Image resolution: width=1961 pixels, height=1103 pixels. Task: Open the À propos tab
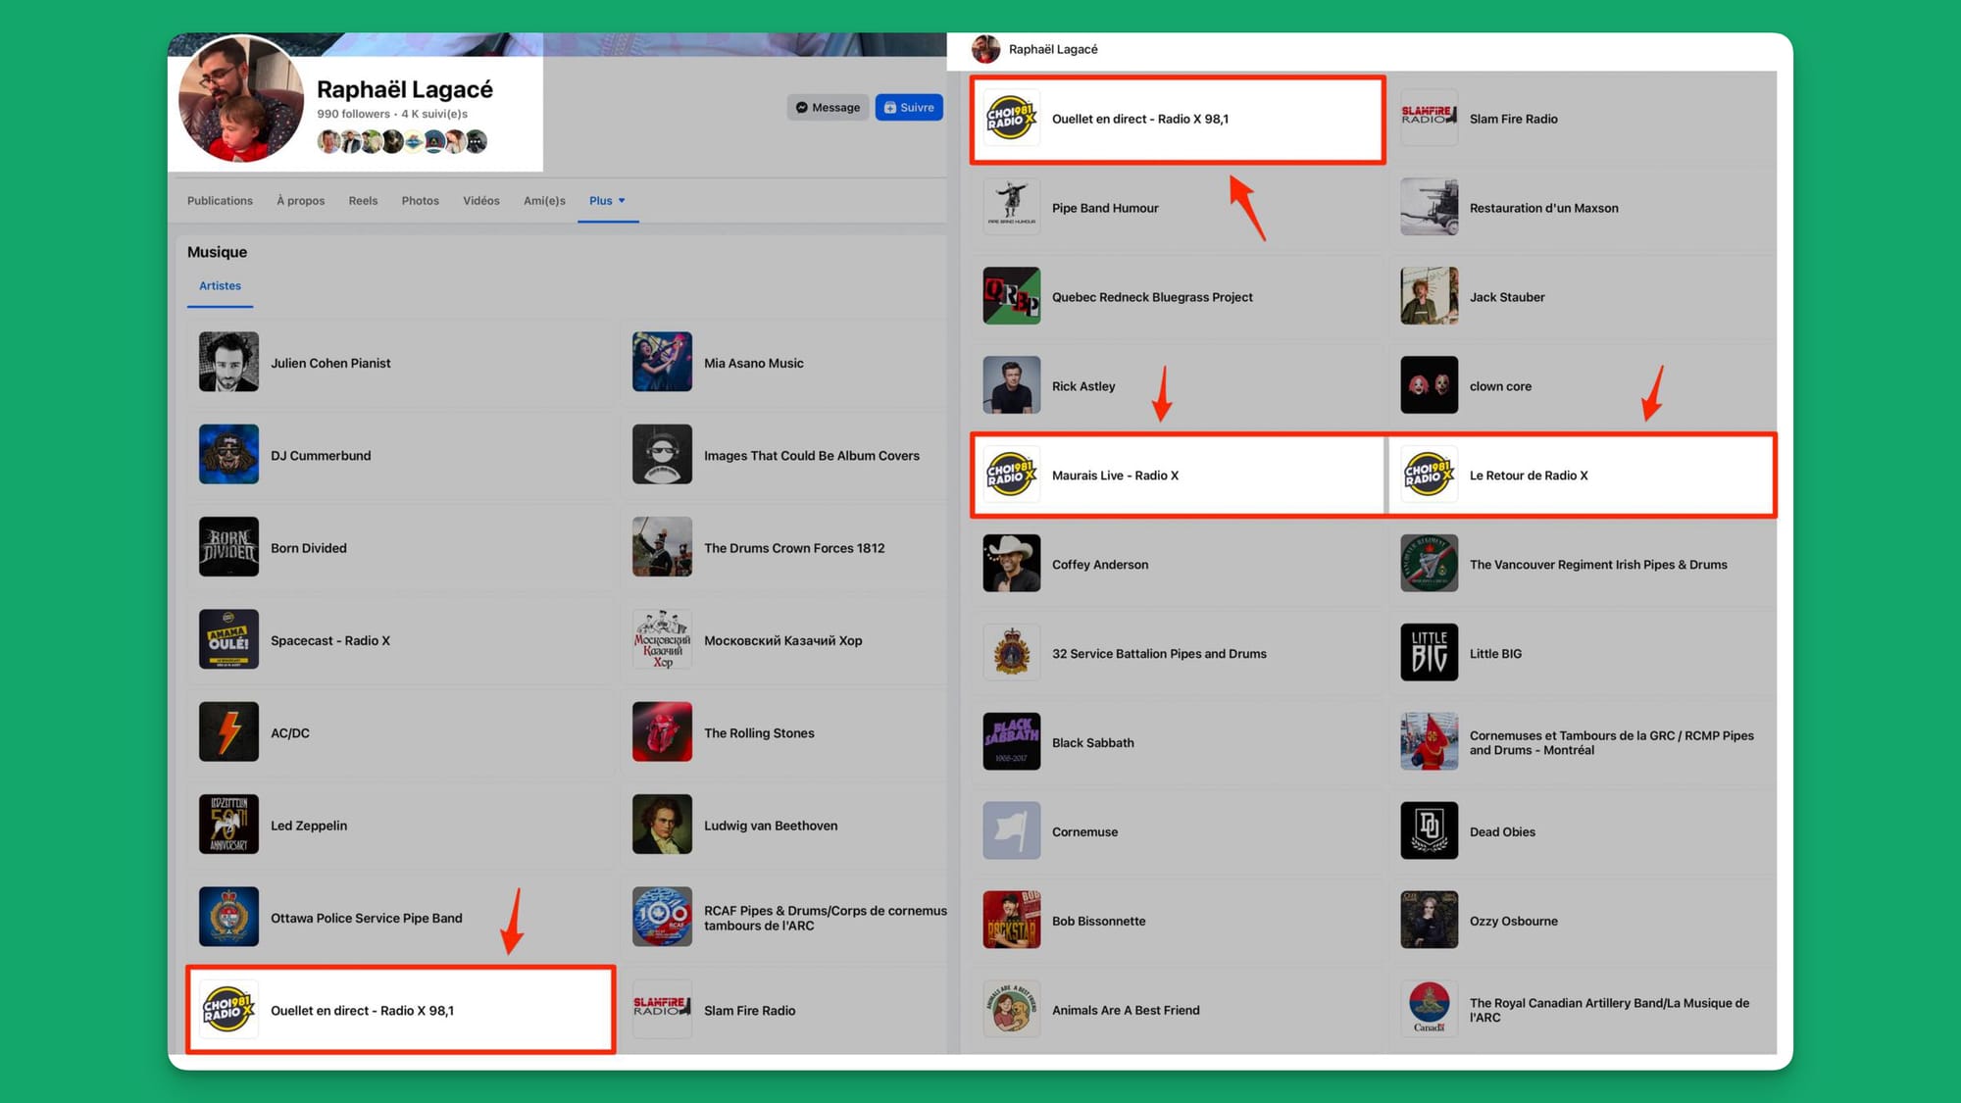pos(300,200)
